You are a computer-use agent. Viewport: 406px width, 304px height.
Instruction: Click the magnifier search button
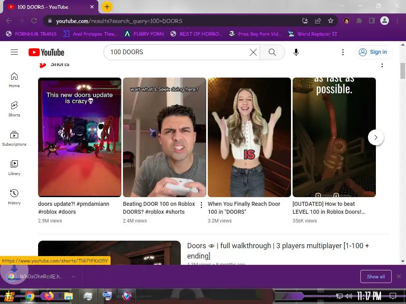pos(272,52)
